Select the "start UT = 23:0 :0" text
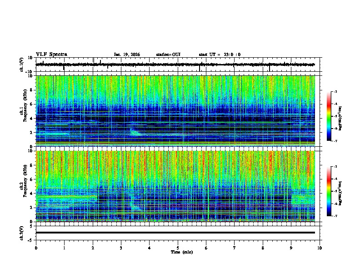 (220, 55)
